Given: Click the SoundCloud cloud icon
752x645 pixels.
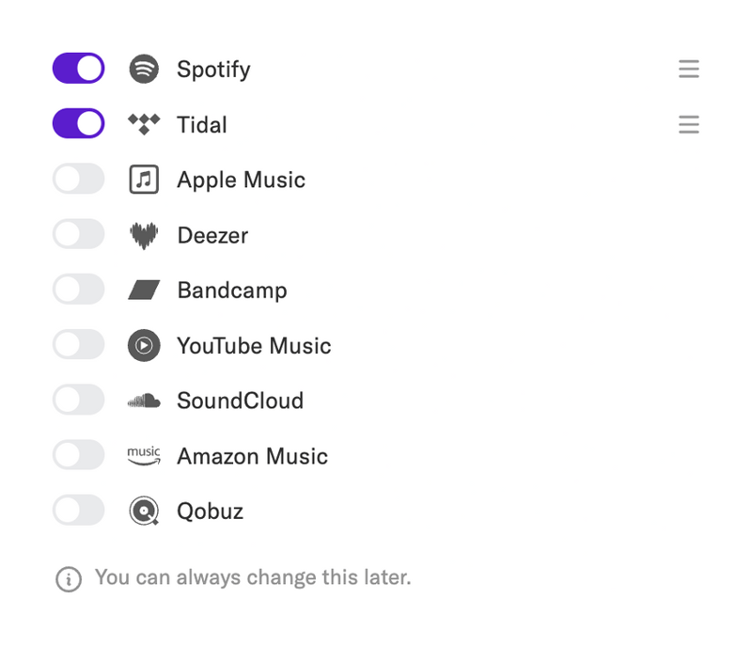Looking at the screenshot, I should [x=143, y=400].
